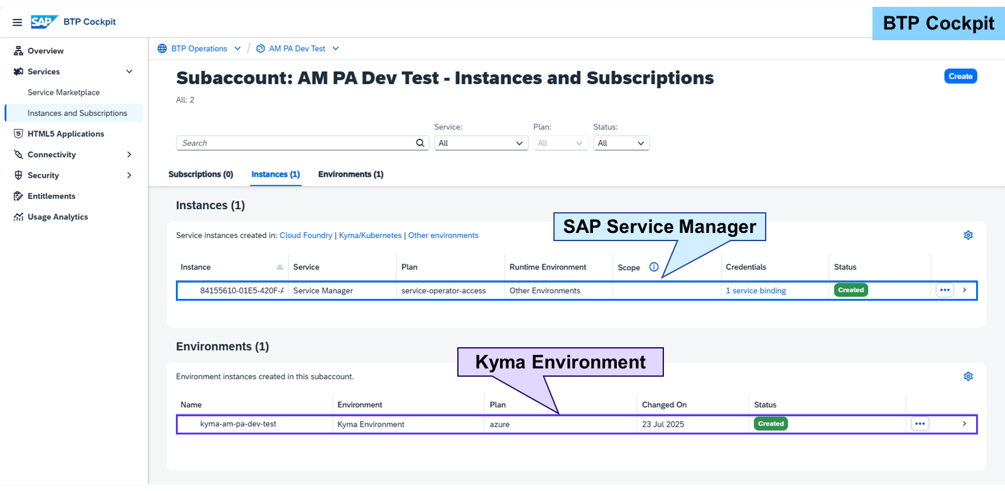The height and width of the screenshot is (491, 1005).
Task: Open the Kyma/Kubernetes link
Action: (371, 235)
